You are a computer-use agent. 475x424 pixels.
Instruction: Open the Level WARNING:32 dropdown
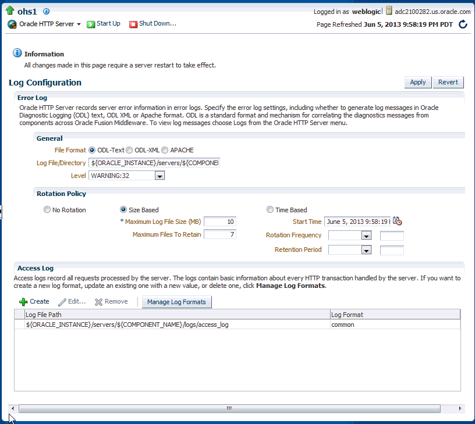click(x=159, y=176)
